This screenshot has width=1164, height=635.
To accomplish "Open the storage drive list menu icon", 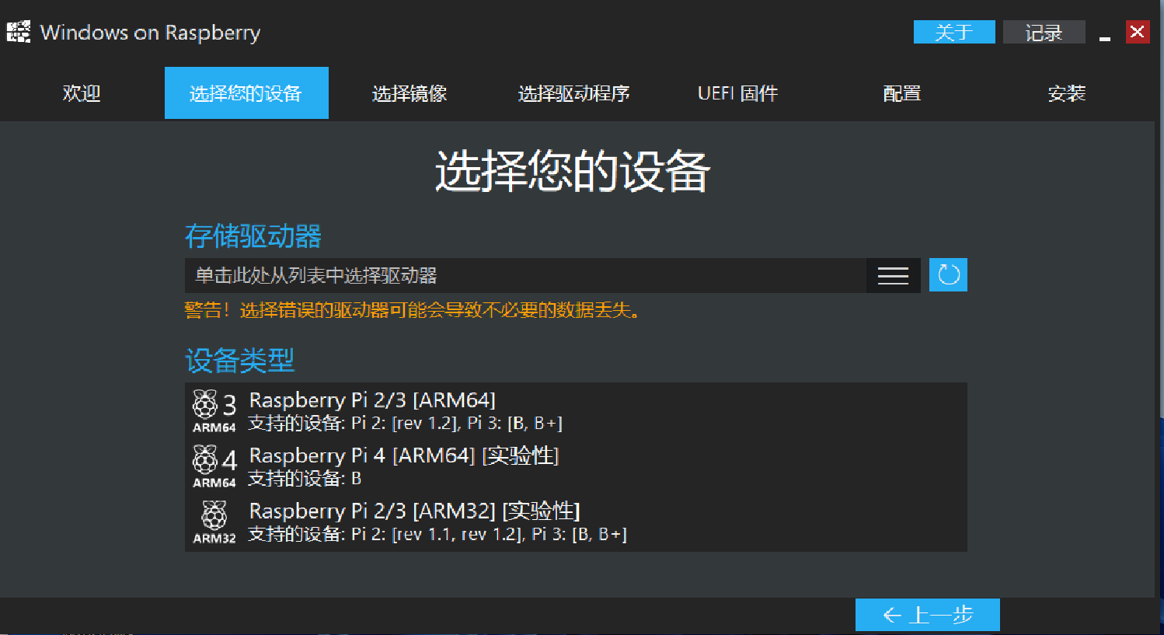I will point(893,276).
